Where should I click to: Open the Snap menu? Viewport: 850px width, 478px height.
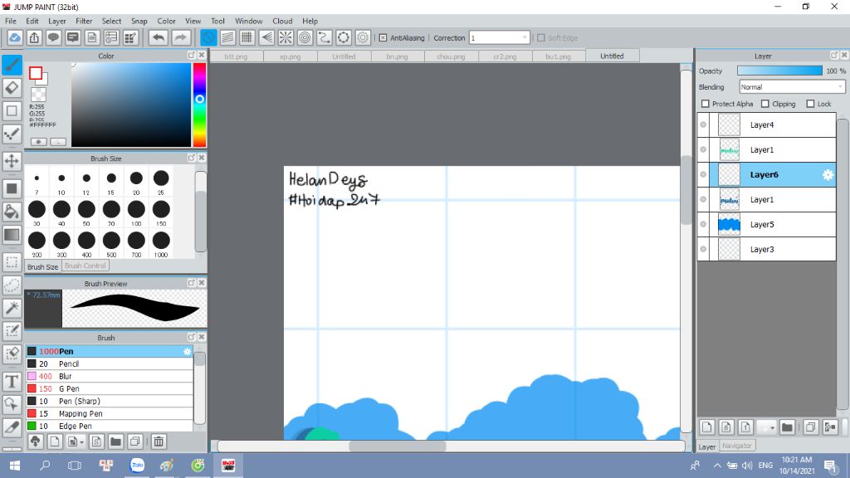point(139,21)
